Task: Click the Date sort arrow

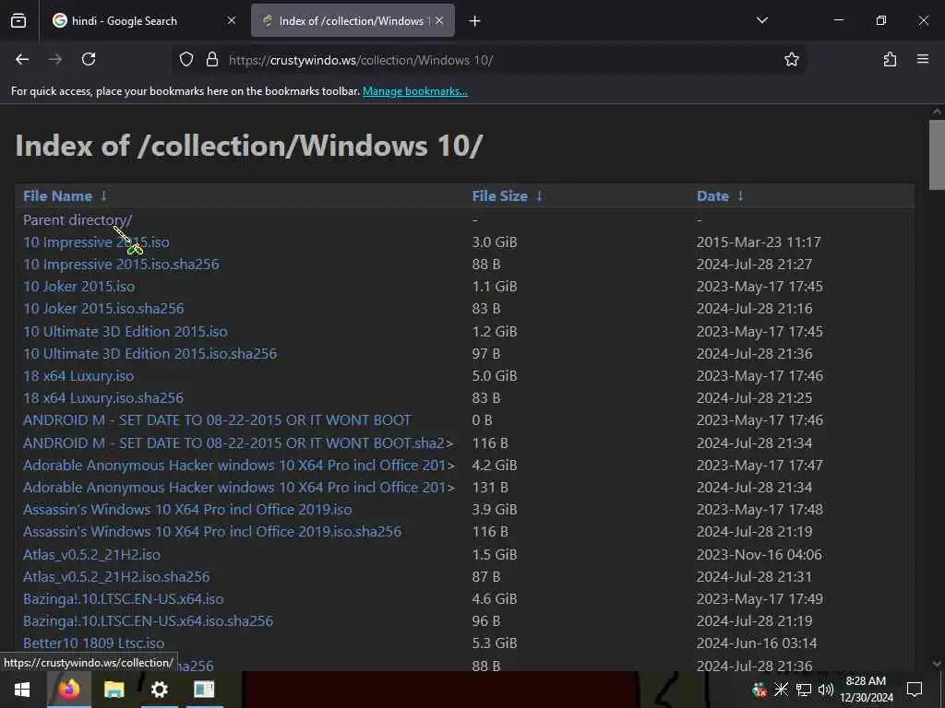Action: pos(741,196)
